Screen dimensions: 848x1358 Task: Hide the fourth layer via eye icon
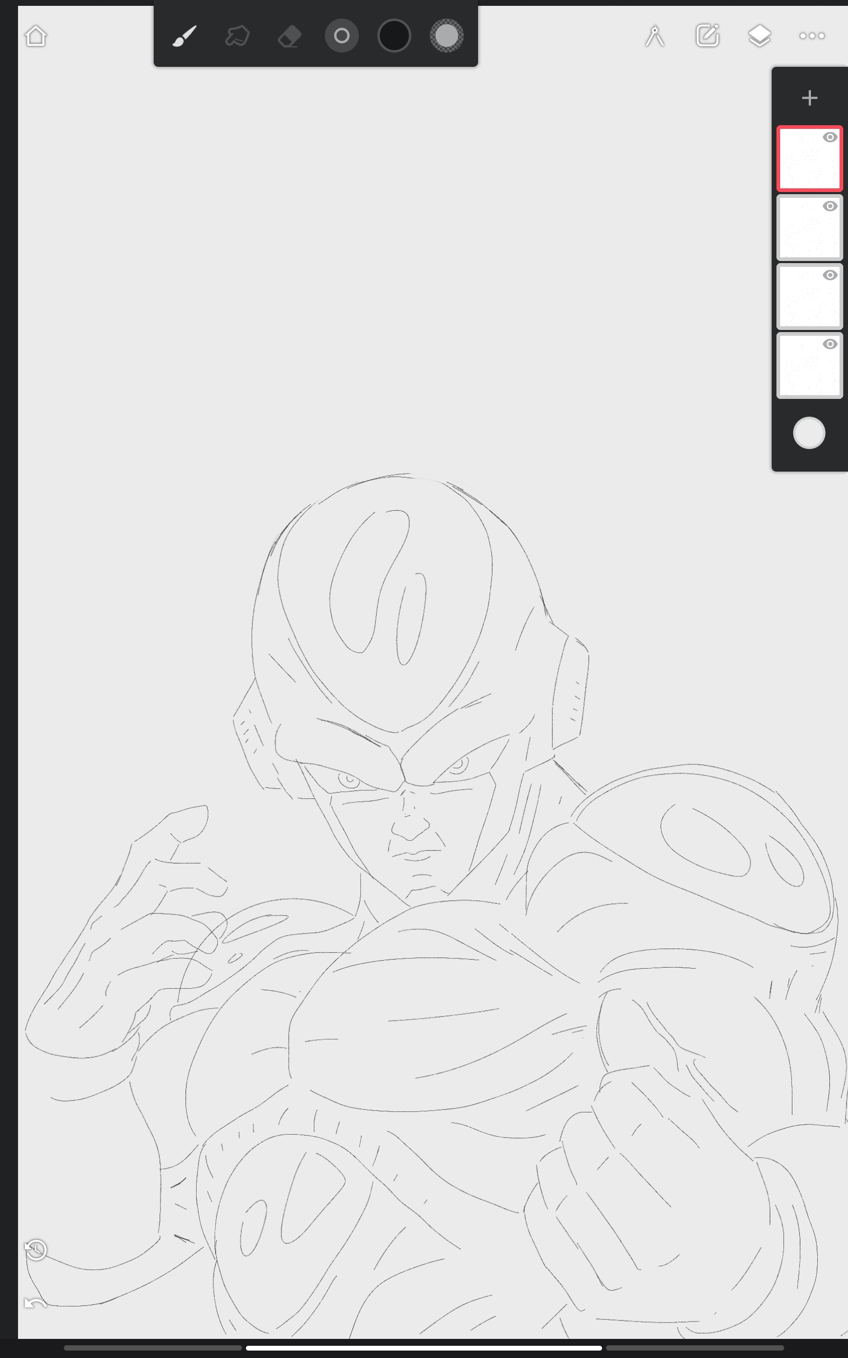(x=830, y=345)
